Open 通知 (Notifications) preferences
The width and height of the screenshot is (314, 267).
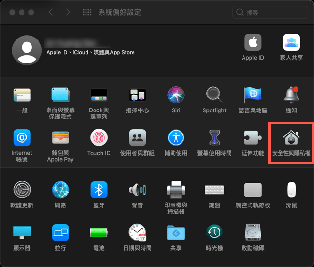pos(291,95)
